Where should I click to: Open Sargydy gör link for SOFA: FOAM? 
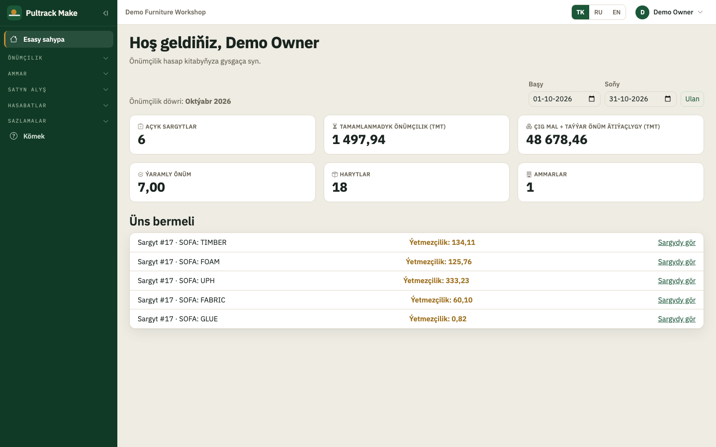677,262
